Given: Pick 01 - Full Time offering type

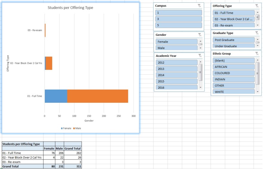Looking at the screenshot, I should point(233,13).
